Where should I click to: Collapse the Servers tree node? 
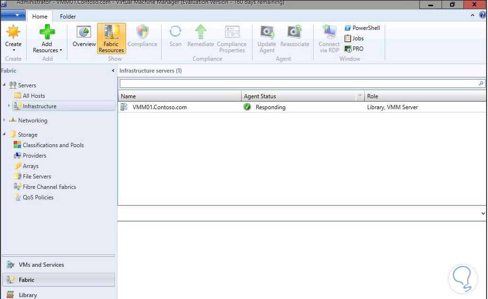point(4,85)
